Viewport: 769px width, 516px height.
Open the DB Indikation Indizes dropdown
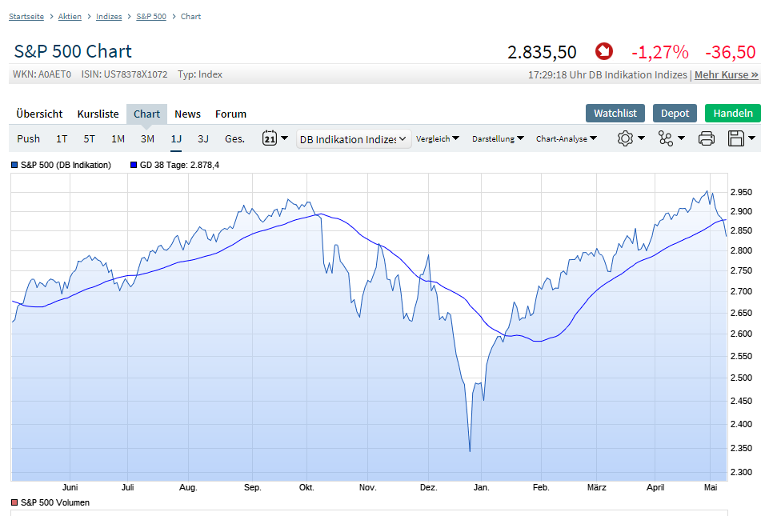354,139
